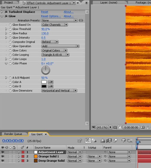Click the Glow Intensity value 0.5
151x168 pixels.
point(43,38)
